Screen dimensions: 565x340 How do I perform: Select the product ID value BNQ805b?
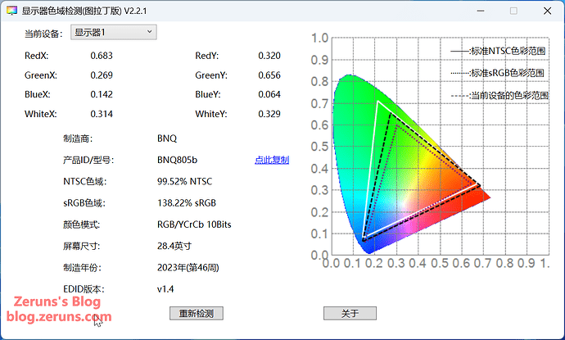click(x=178, y=160)
